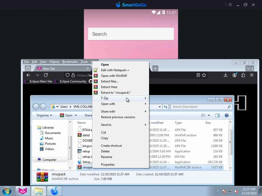Choose Create shortcut option

click(121, 146)
